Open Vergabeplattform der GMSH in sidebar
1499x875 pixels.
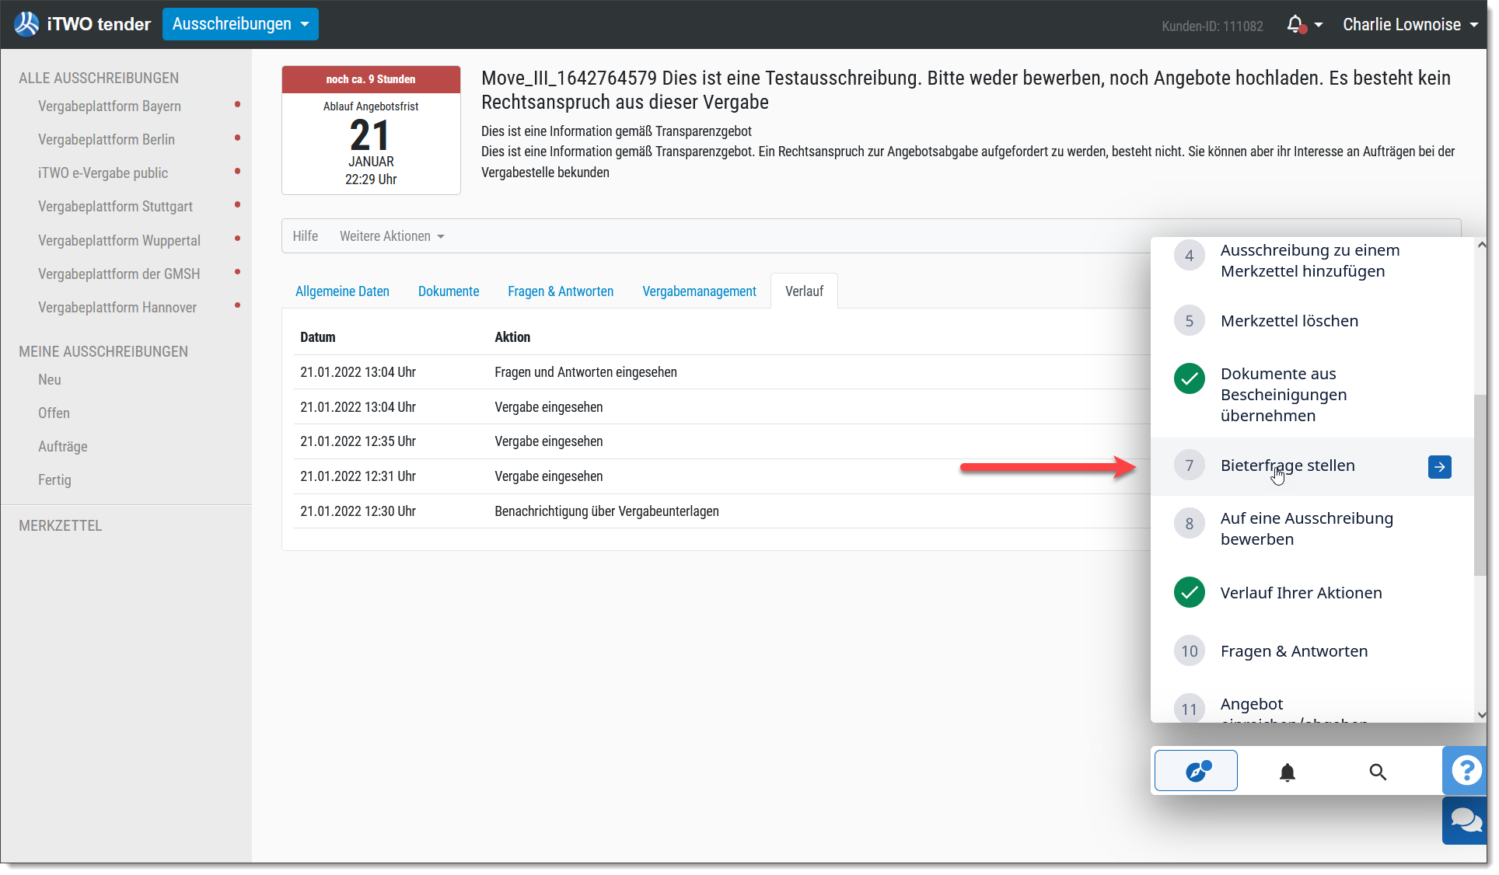coord(119,274)
